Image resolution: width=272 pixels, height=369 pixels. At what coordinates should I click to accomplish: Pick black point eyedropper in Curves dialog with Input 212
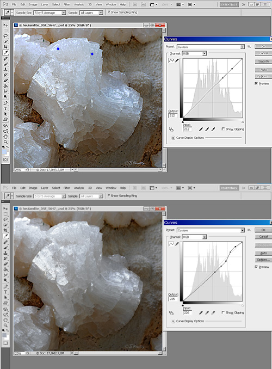(201, 129)
